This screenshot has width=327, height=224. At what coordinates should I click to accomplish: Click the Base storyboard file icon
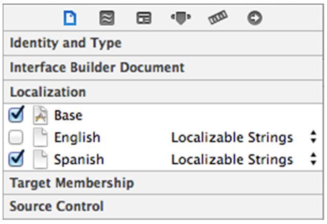coord(41,115)
